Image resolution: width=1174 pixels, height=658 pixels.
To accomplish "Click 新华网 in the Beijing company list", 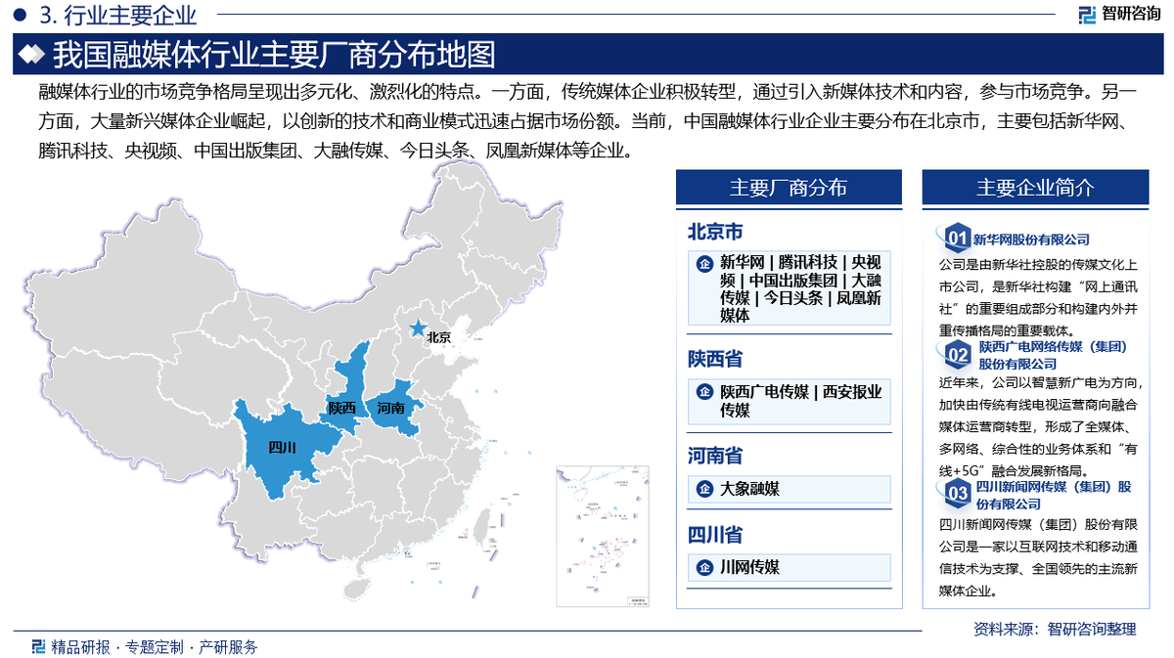I will coord(742,262).
